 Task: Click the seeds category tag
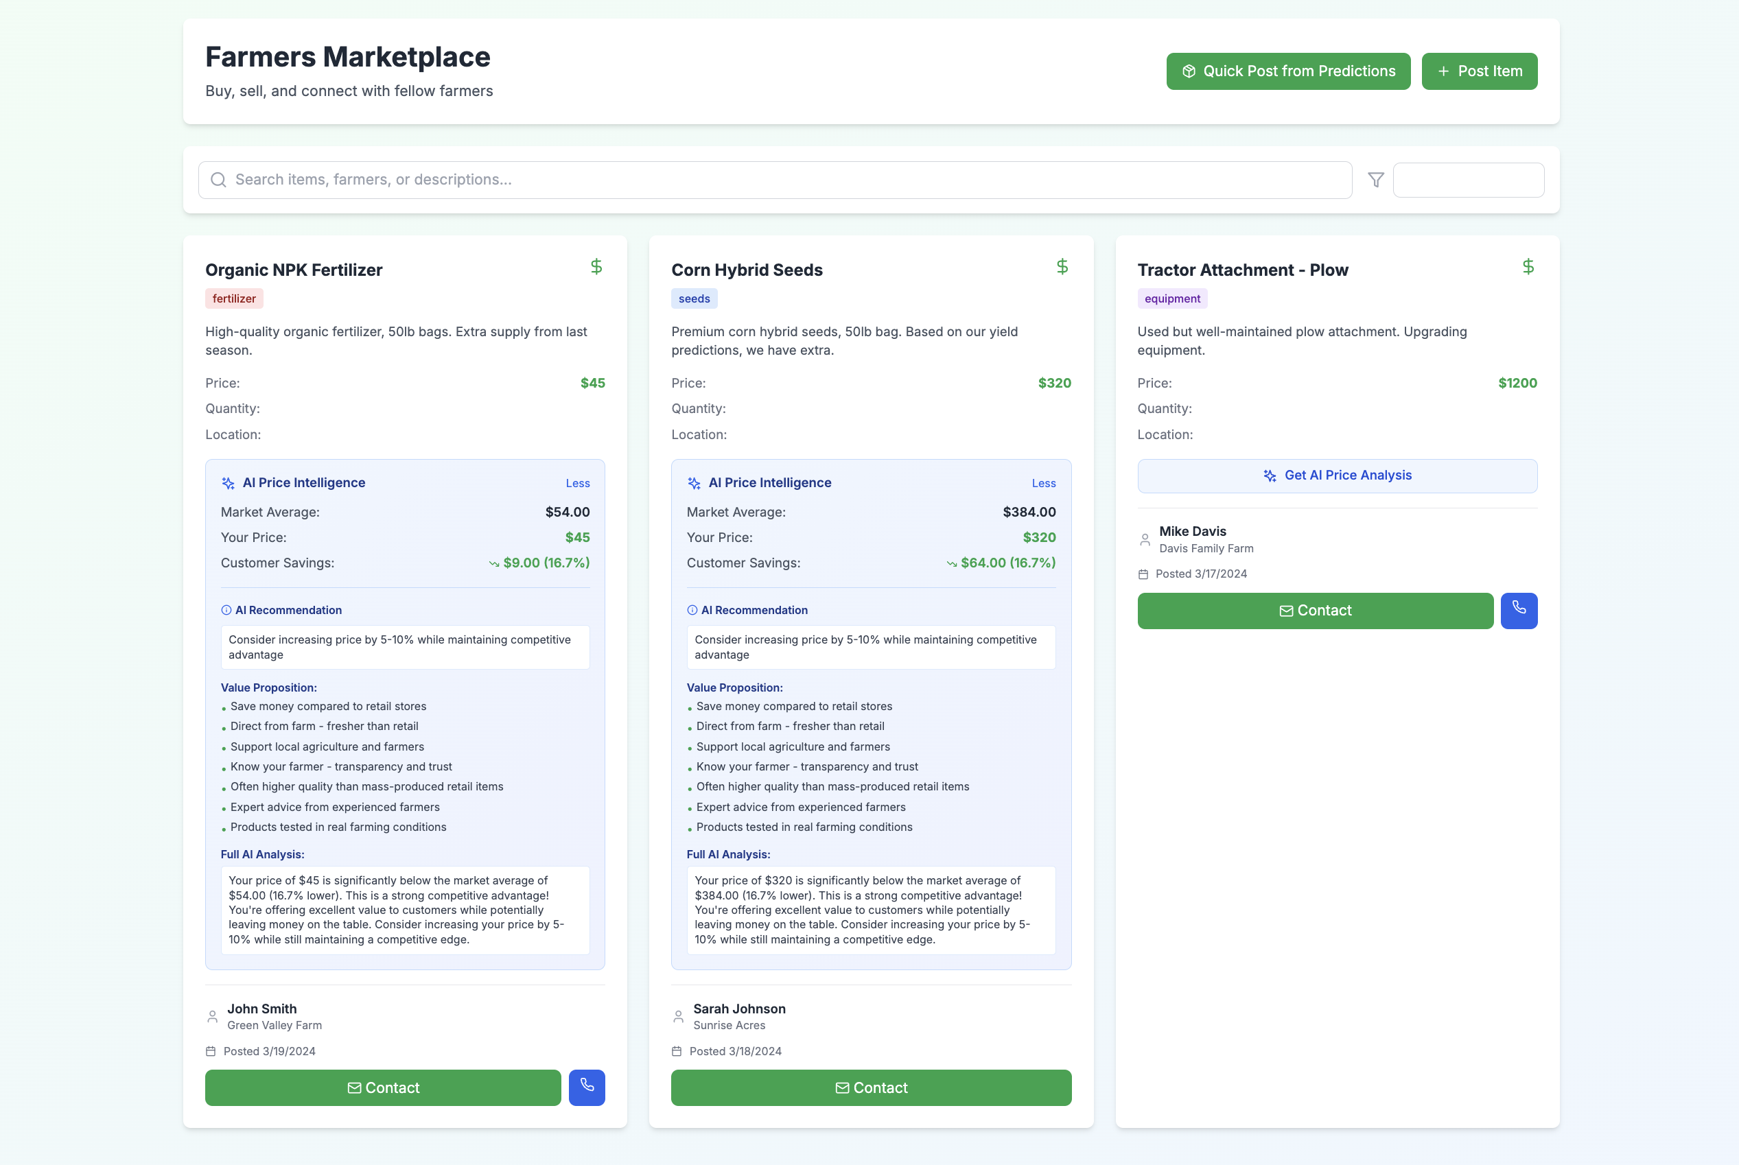pyautogui.click(x=693, y=298)
